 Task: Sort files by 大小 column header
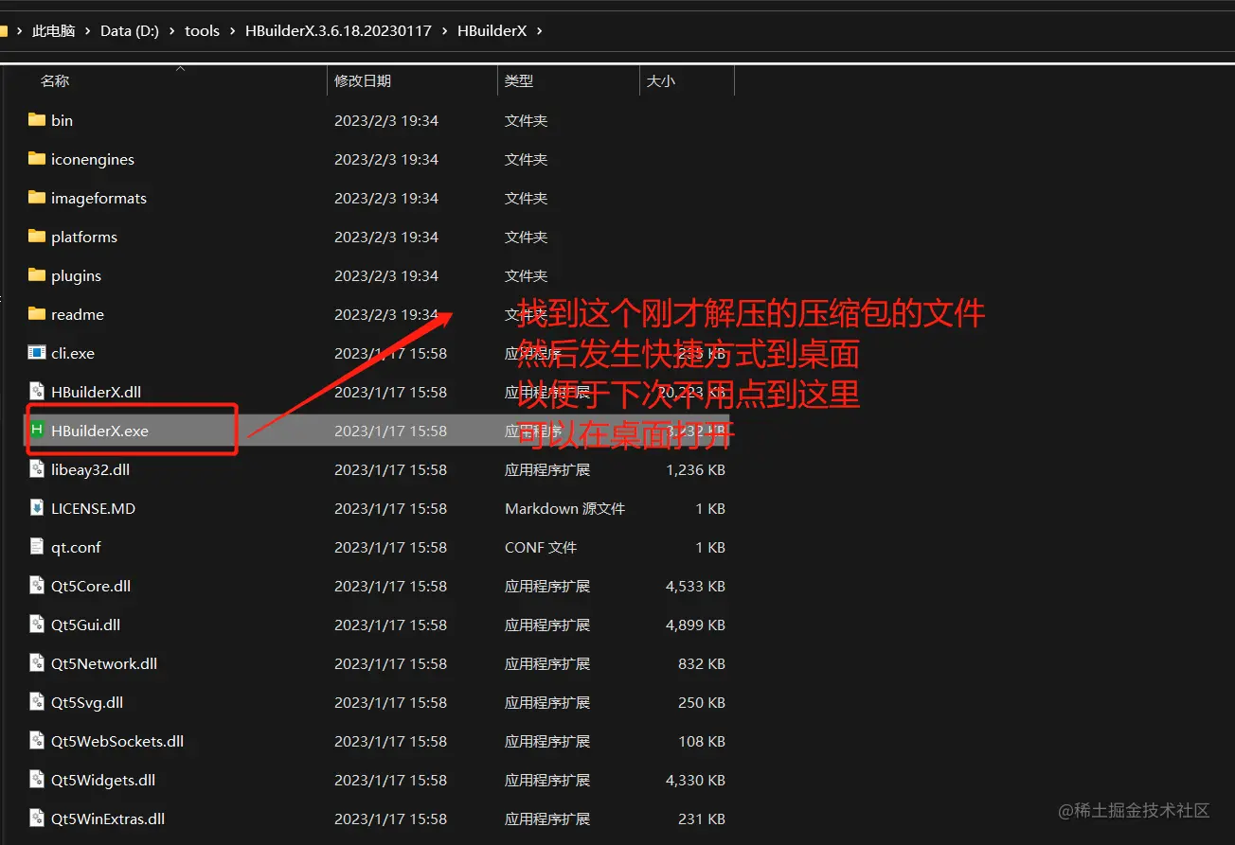tap(661, 81)
